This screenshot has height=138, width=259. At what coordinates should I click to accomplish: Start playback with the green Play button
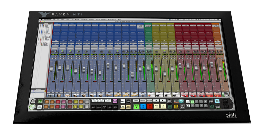click(x=136, y=106)
